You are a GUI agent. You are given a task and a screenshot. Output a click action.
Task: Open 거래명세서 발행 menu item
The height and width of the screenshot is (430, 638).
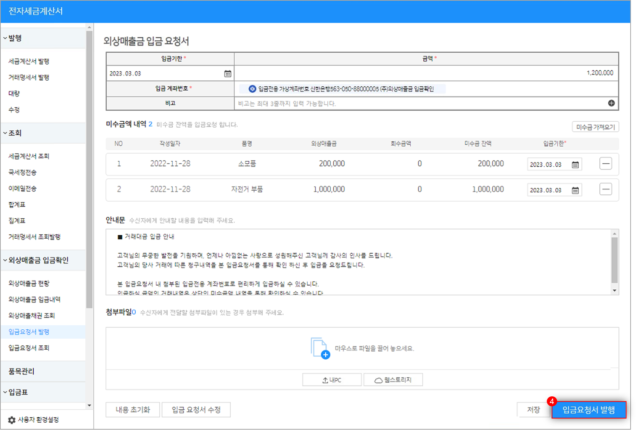click(29, 77)
